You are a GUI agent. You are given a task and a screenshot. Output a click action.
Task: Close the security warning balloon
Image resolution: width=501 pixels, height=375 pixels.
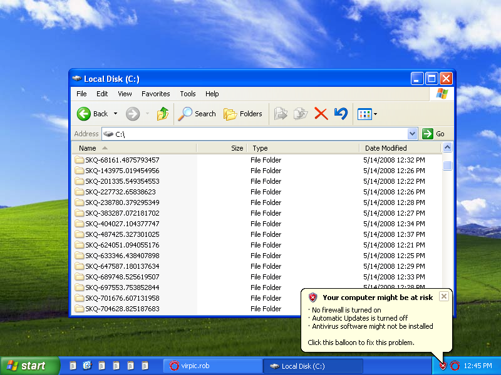coord(444,296)
